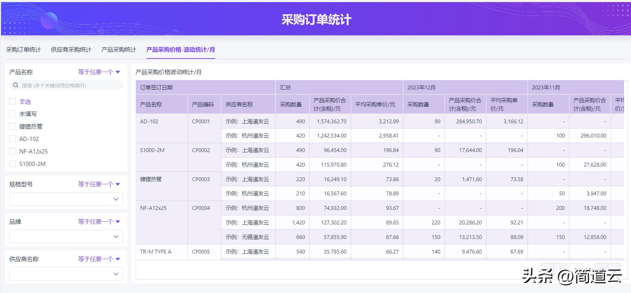Expand the 供应商名称 combo box

click(x=66, y=274)
